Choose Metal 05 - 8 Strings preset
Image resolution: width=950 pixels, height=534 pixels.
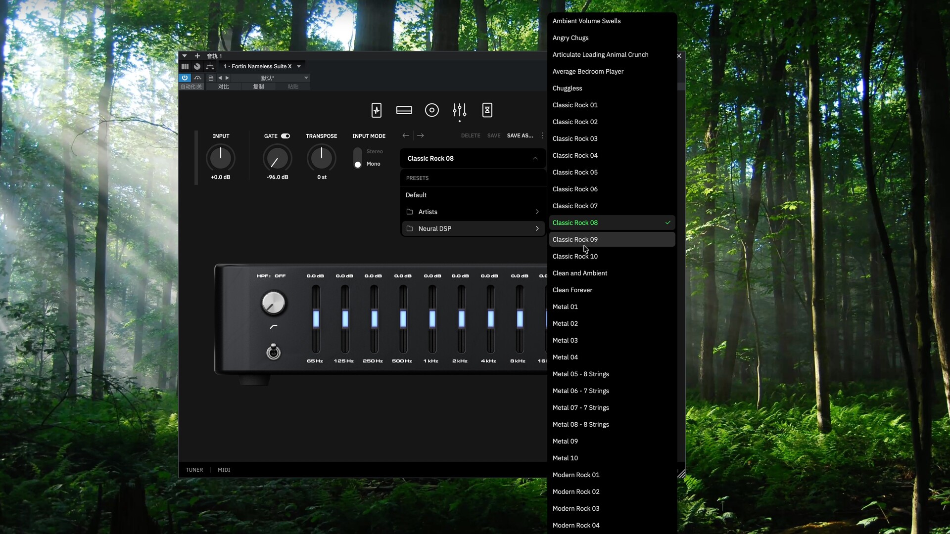581,374
